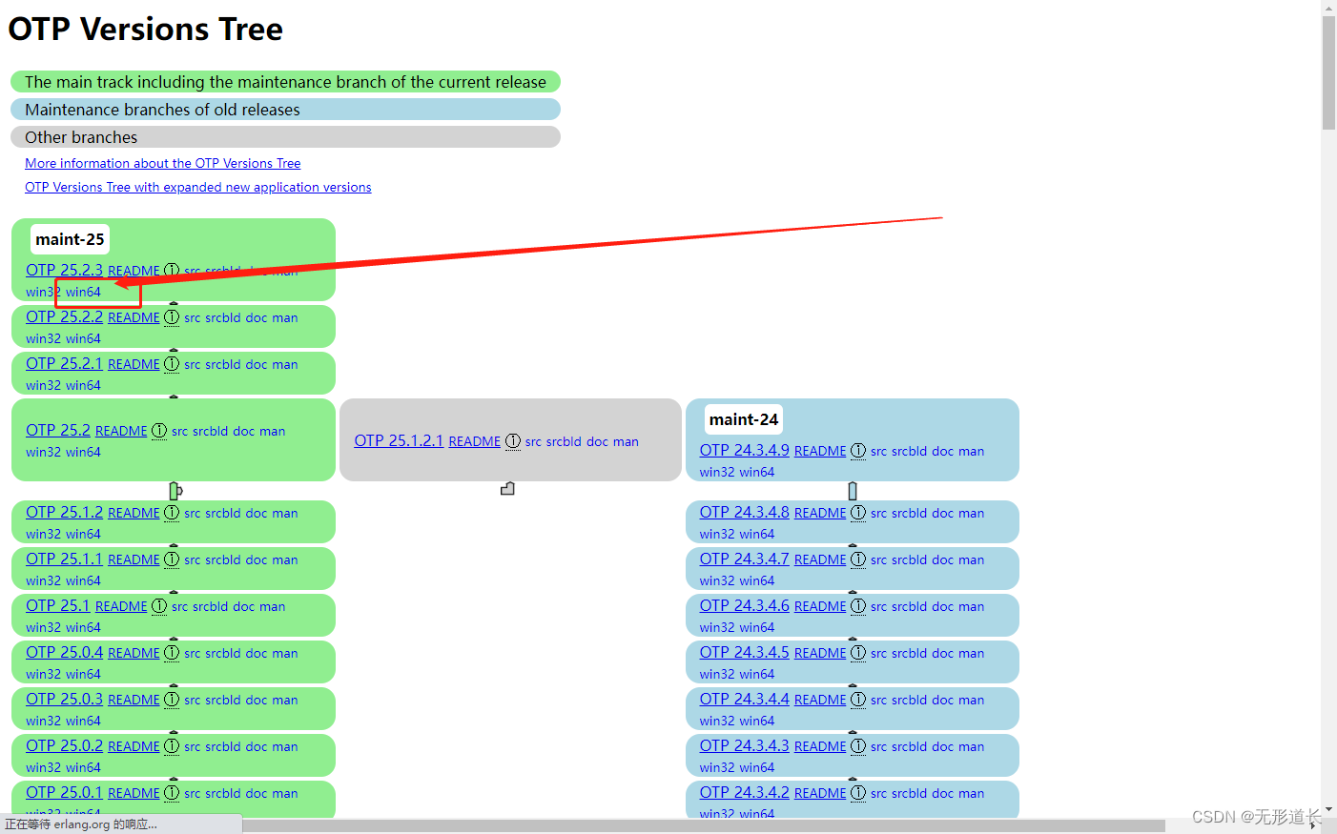
Task: Download man pages for OTP 25.1.2.1
Action: (626, 442)
